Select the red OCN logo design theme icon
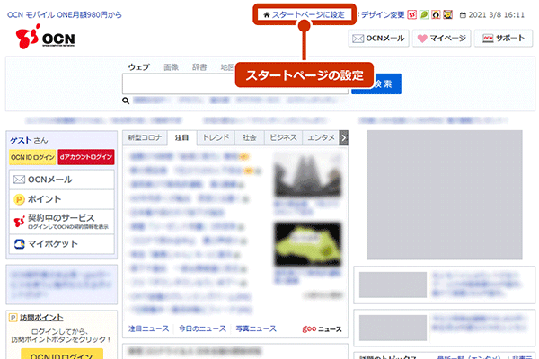The width and height of the screenshot is (539, 359). click(x=411, y=14)
